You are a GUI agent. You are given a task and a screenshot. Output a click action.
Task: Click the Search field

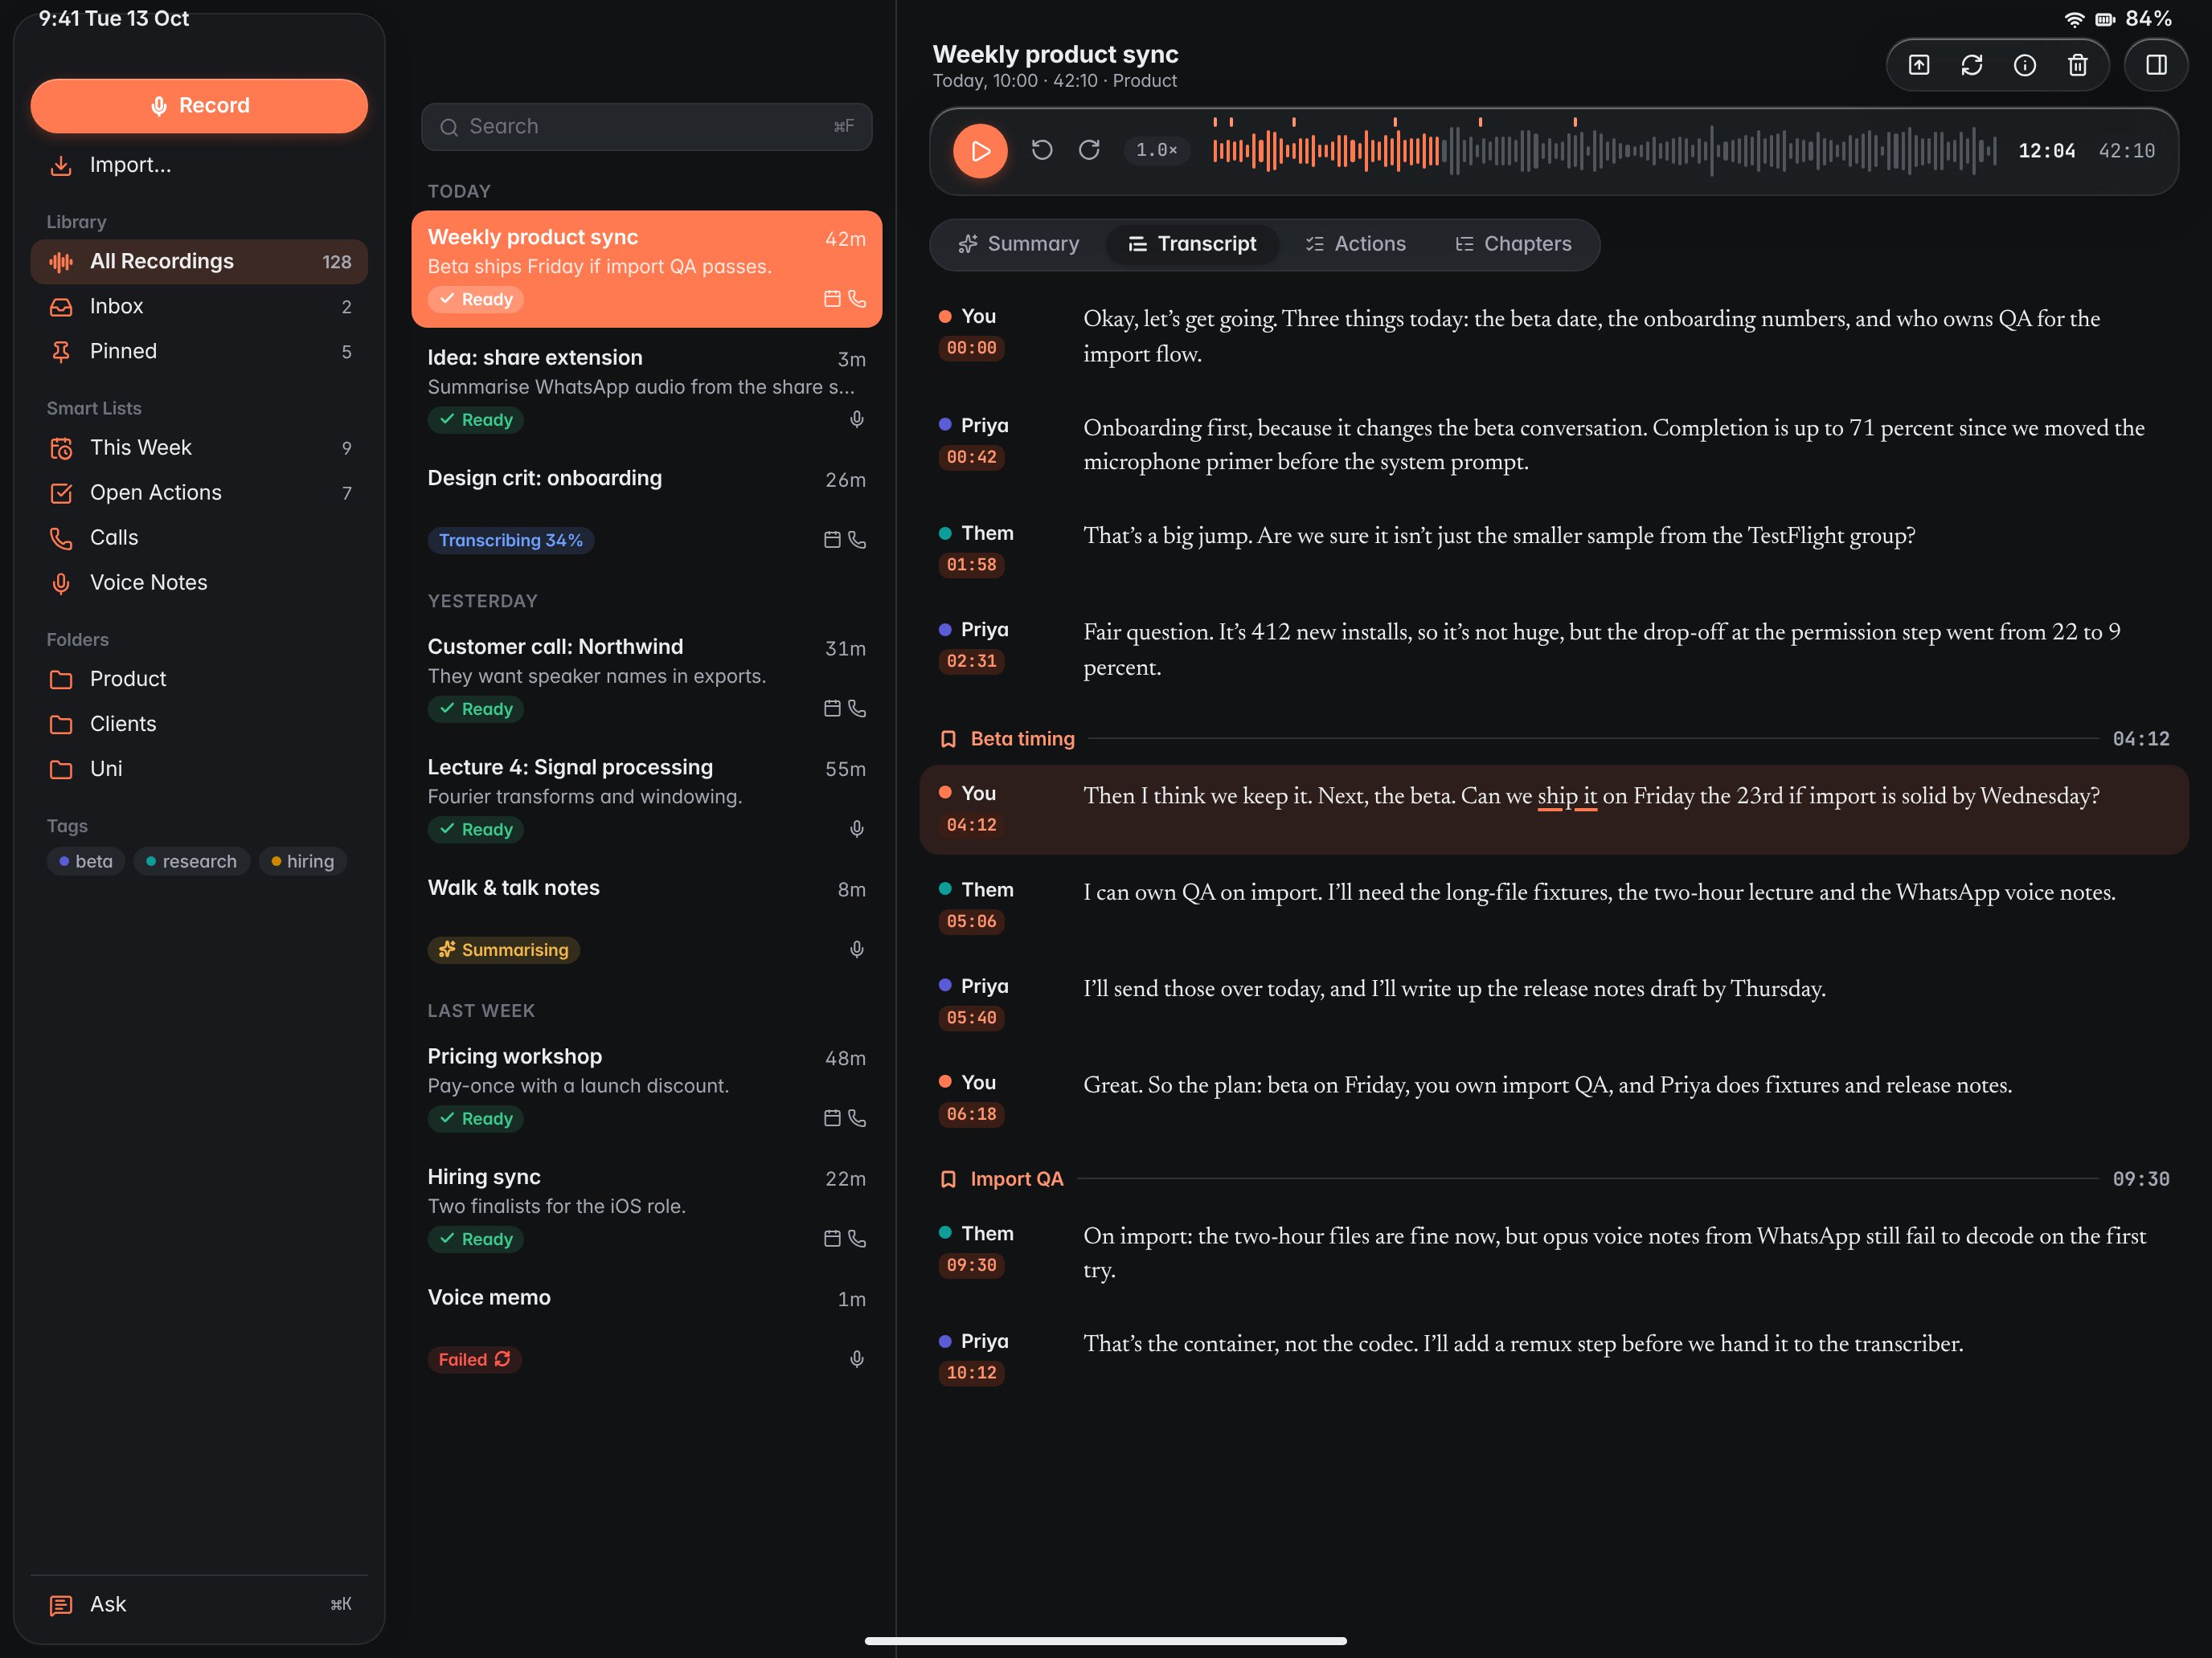646,127
